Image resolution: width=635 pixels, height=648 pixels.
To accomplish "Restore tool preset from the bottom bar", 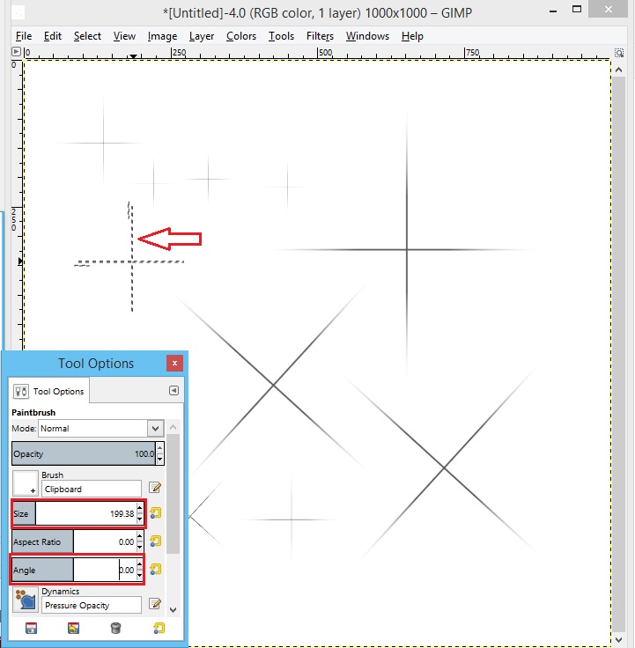I will pos(73,628).
